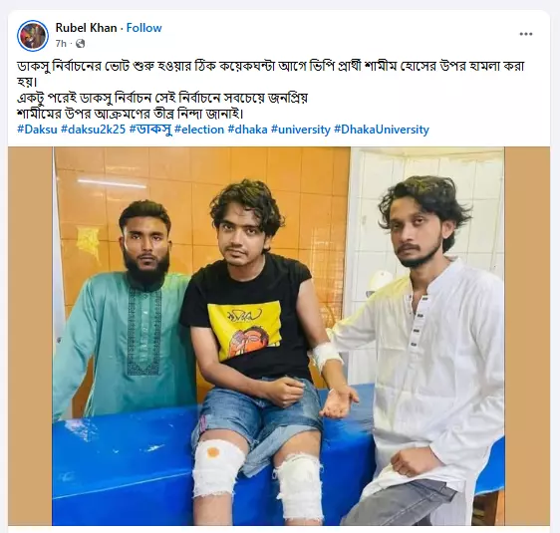
Task: Click the 7h post timestamp
Action: (x=61, y=44)
